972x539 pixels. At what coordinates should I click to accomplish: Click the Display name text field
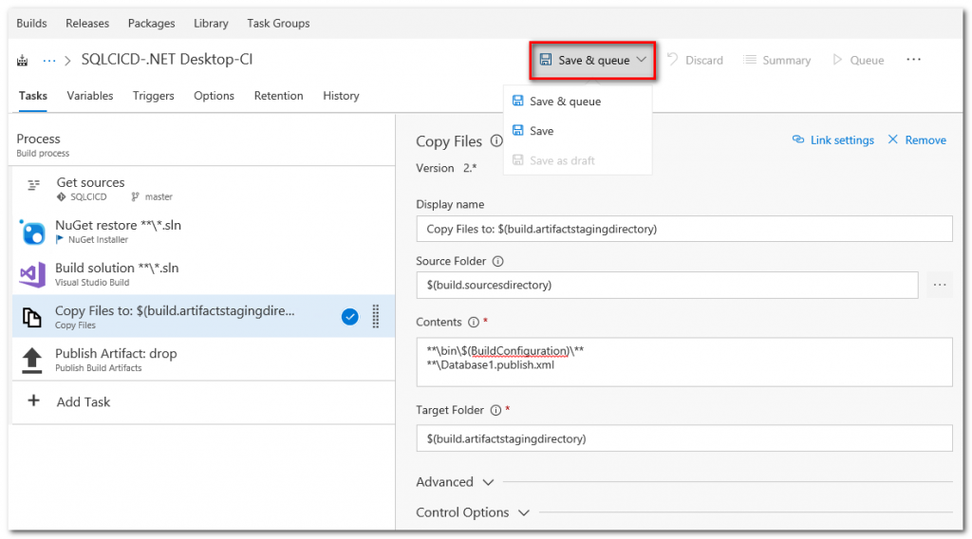(683, 229)
